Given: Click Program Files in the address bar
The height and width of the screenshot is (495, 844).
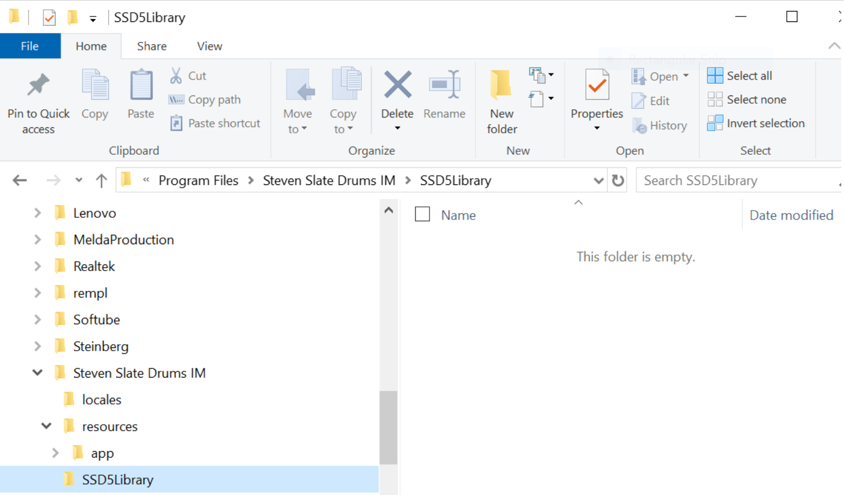Looking at the screenshot, I should tap(198, 181).
